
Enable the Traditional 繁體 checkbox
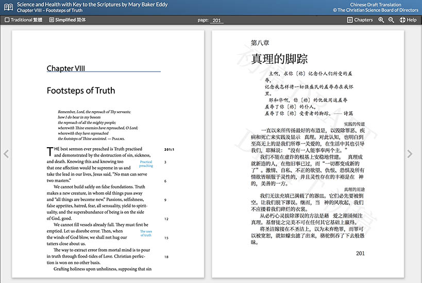click(7, 20)
